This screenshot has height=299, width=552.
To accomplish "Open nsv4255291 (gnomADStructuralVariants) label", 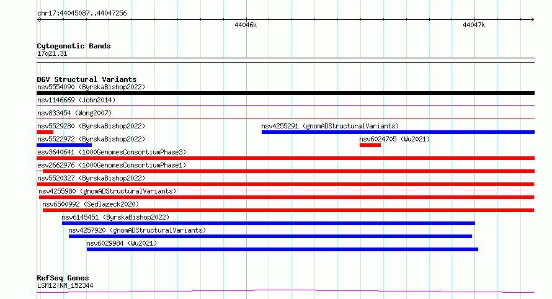I will click(x=330, y=126).
